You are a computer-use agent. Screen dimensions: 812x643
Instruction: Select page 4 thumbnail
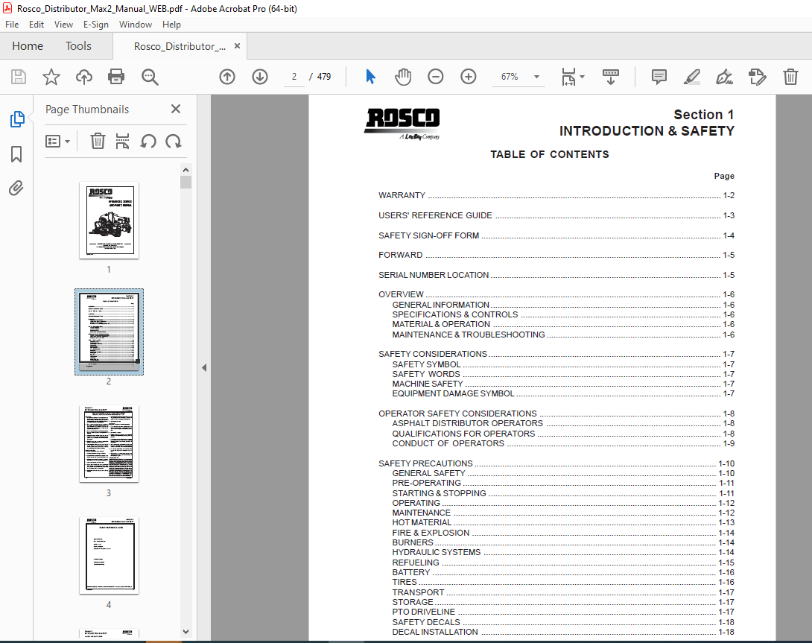(109, 555)
